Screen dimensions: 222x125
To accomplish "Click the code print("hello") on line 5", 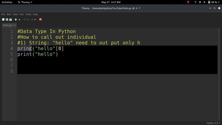I will (x=38, y=54).
